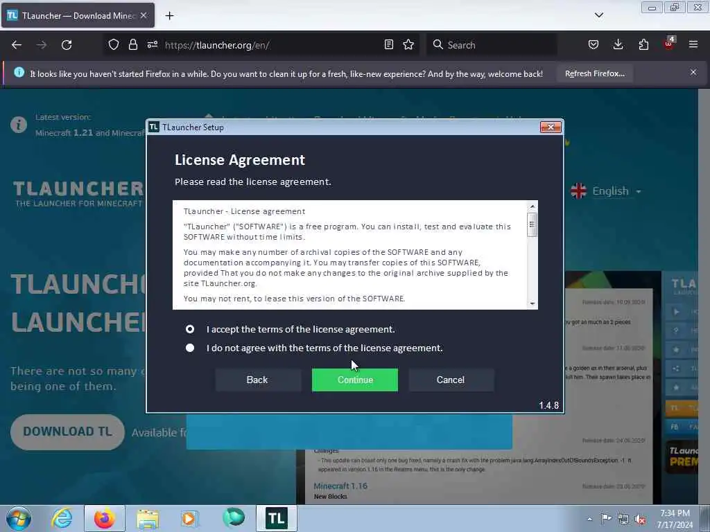710x532 pixels.
Task: Click the network tray icon
Action: click(x=623, y=519)
